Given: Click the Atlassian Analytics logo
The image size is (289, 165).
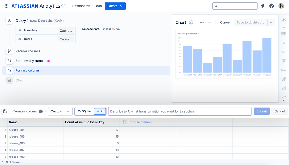Looking at the screenshot, I should [38, 6].
